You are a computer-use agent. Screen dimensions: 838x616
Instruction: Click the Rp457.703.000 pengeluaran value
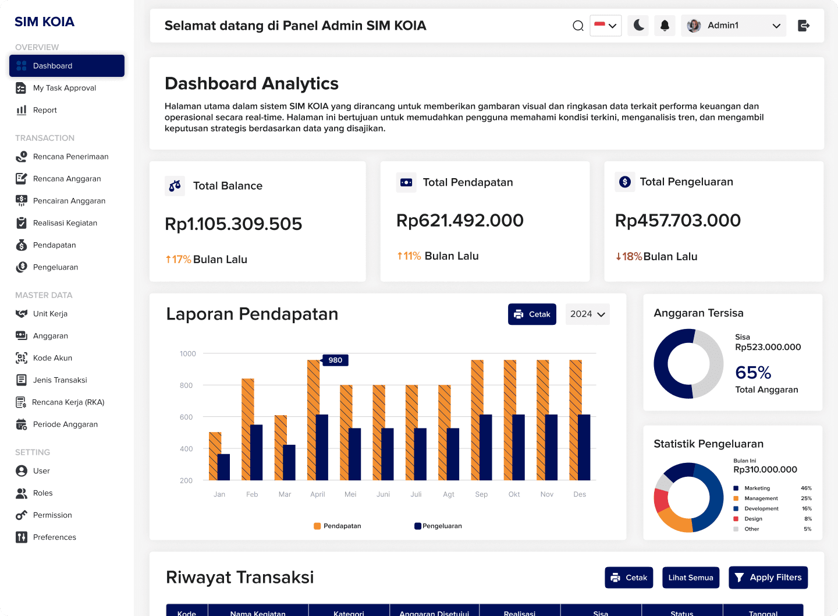[678, 221]
